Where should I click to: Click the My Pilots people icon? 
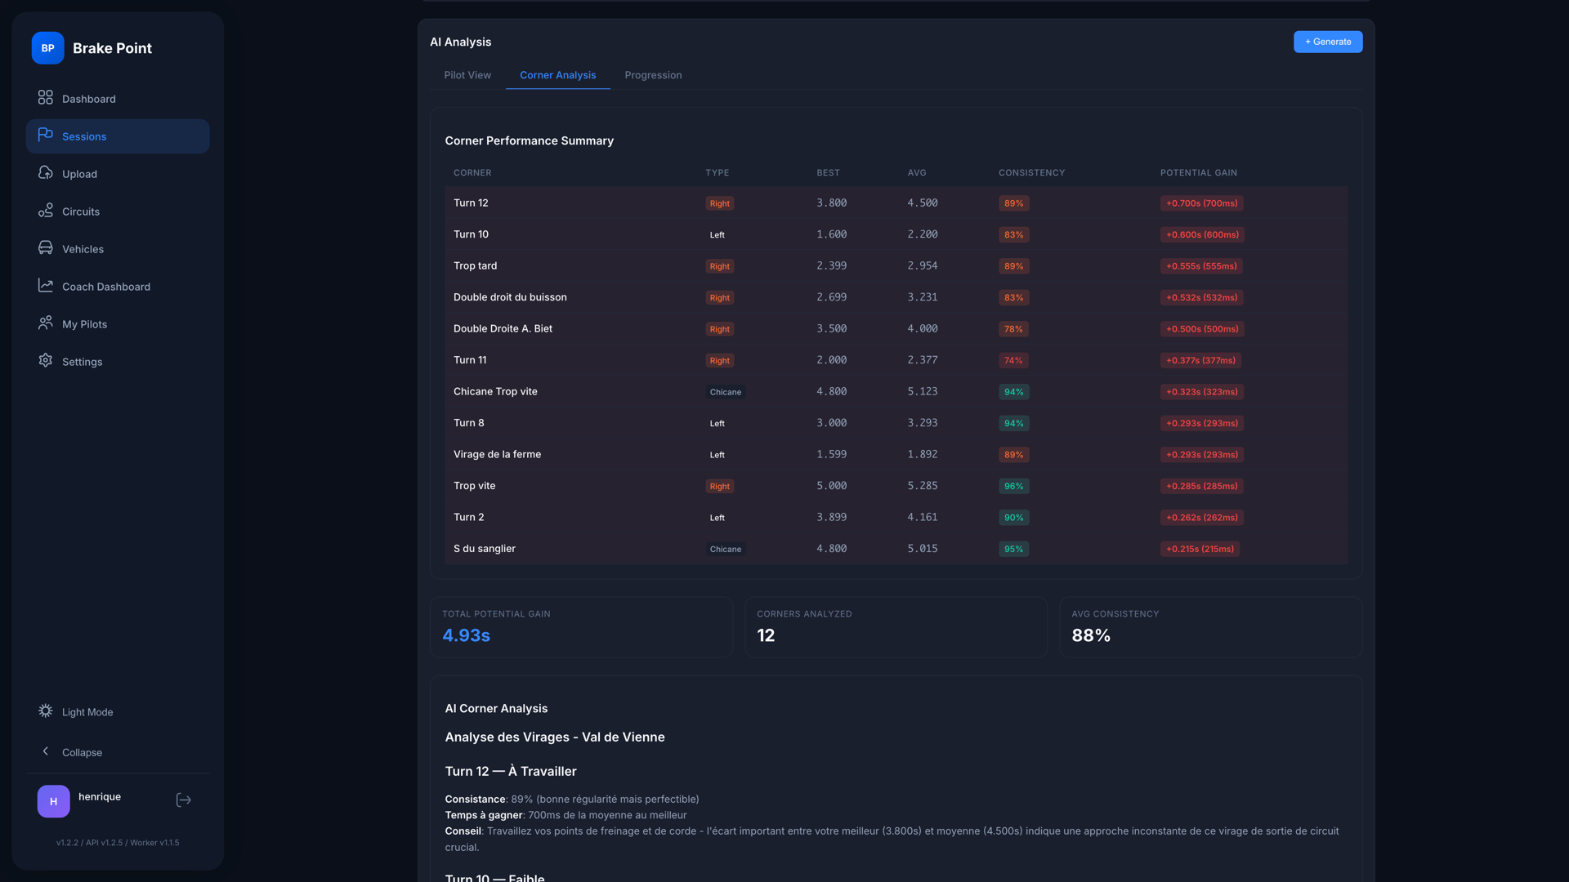pyautogui.click(x=46, y=323)
